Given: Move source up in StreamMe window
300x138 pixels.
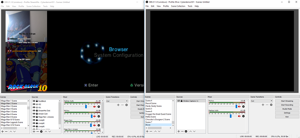Looking at the screenshot, I should (x=46, y=132).
